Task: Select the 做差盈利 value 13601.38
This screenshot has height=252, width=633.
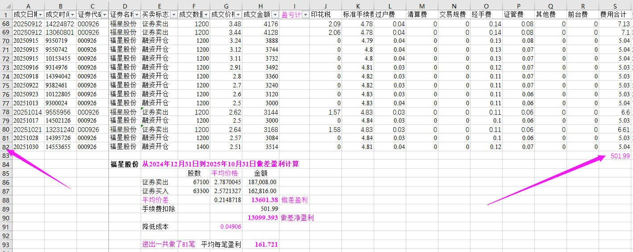Action: coord(261,200)
